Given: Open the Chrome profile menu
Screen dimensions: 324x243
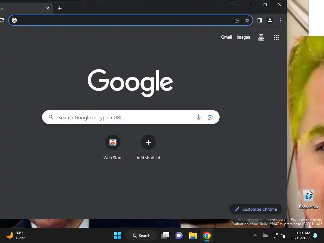Looking at the screenshot, I should [x=270, y=20].
